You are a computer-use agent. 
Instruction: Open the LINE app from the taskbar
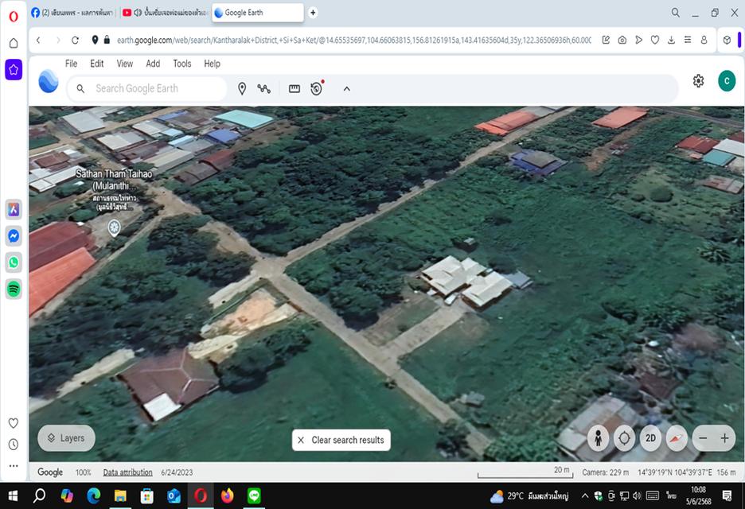pyautogui.click(x=254, y=496)
